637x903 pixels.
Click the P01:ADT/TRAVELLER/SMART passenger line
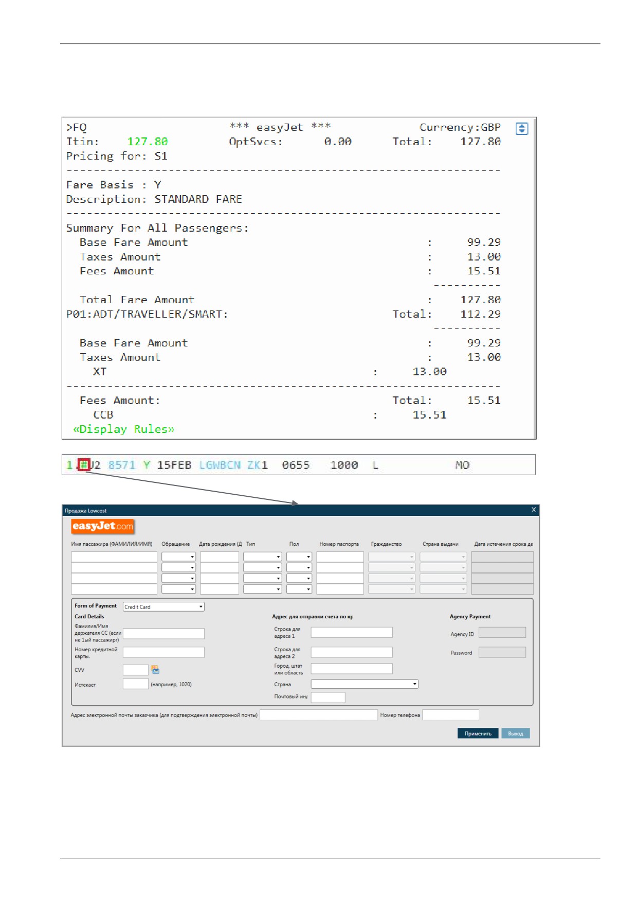coord(147,314)
